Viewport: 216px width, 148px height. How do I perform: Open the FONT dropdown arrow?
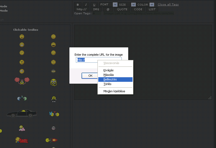[x=115, y=5]
